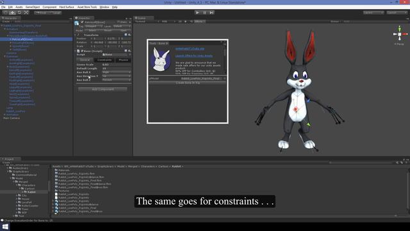This screenshot has width=410, height=231.
Task: Open the Create dropdown in Hierarchy
Action: pyautogui.click(x=6, y=21)
